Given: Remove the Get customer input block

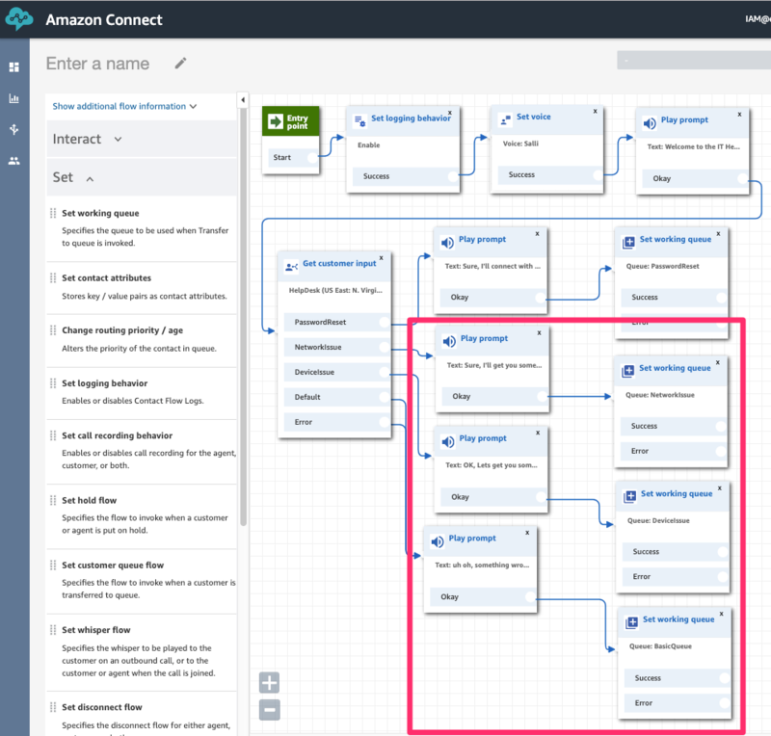Looking at the screenshot, I should 381,257.
